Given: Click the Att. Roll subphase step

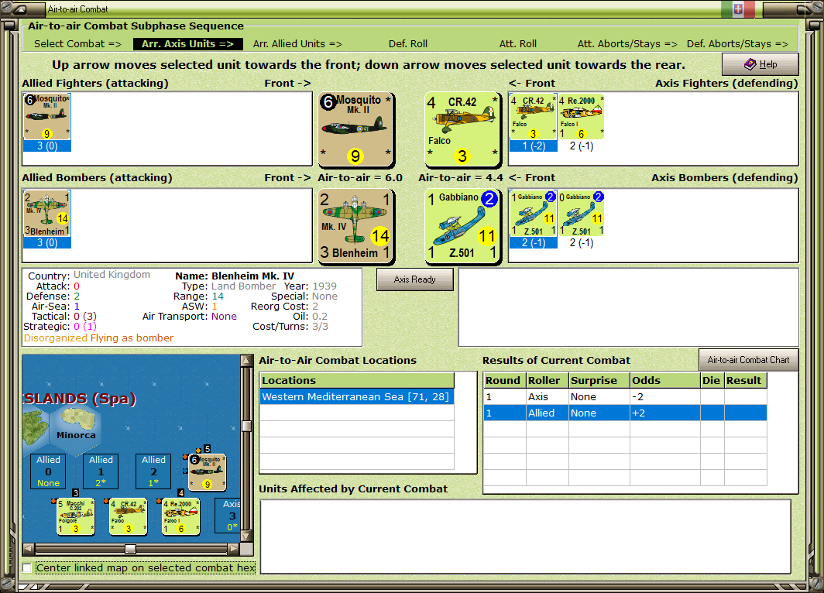Looking at the screenshot, I should (x=517, y=44).
